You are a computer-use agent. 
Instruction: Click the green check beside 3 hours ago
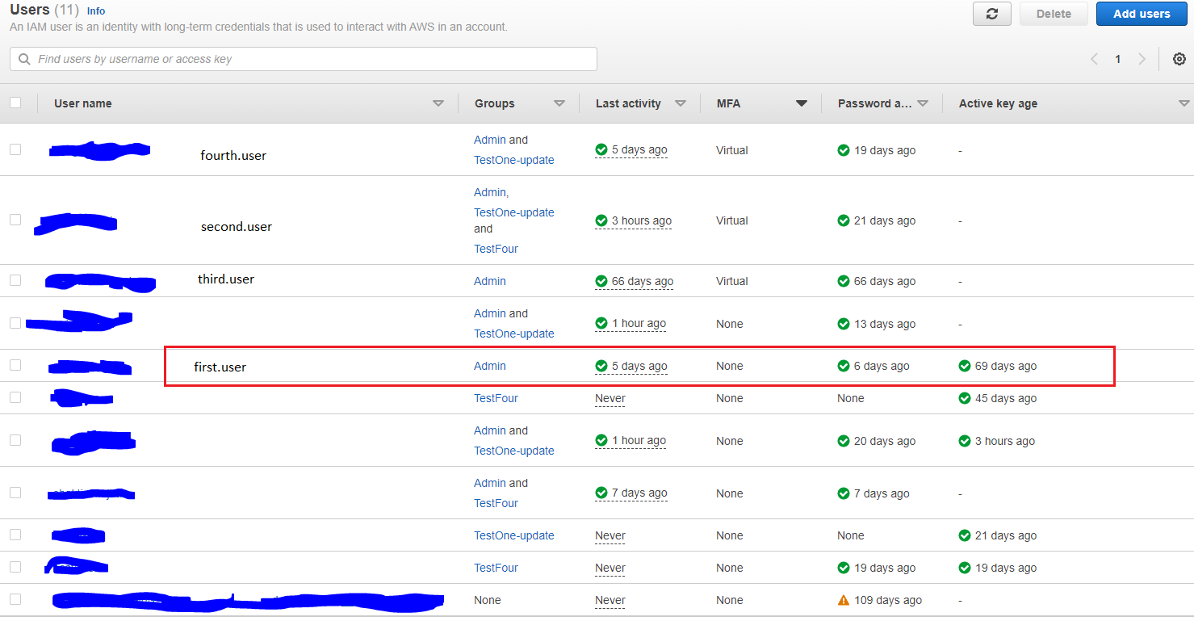602,220
